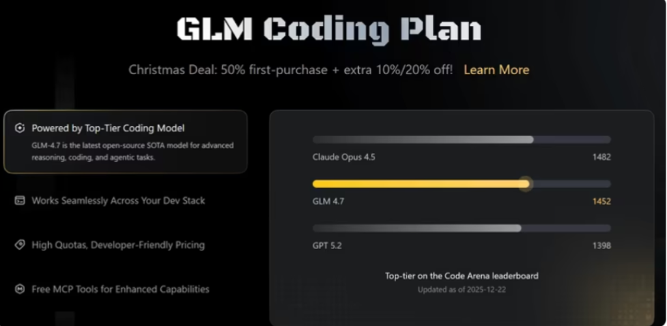Switch to High Quotas, Developer-Friendly Pricing
The image size is (667, 326).
click(x=118, y=245)
